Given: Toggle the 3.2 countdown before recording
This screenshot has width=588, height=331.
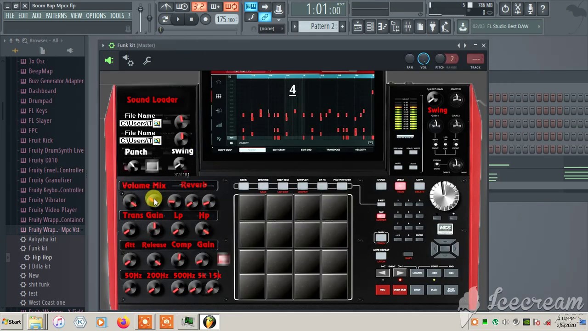Looking at the screenshot, I should coord(198,6).
